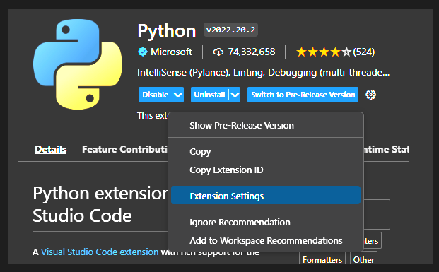Open the Details tab

click(51, 149)
